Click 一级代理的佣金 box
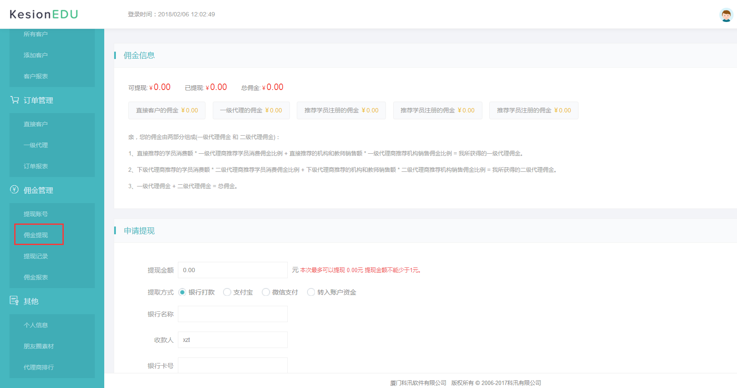The image size is (737, 388). [251, 110]
